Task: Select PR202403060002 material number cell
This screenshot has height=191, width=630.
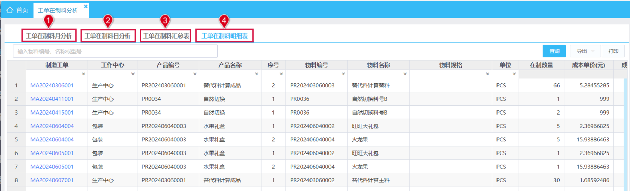Action: pos(317,180)
